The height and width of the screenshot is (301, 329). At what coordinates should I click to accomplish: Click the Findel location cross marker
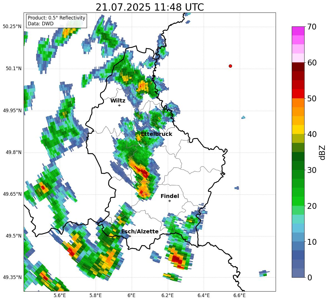170,201
